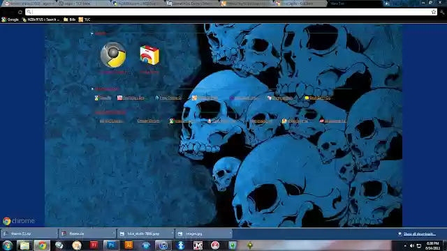447x251 pixels.
Task: Open the Google bookmark
Action: pyautogui.click(x=10, y=20)
